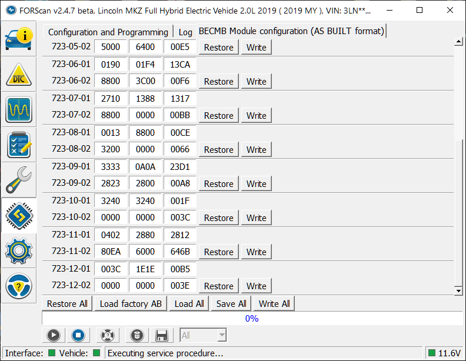Click the vertical scrollbar thumb
466x361 pixels.
458,213
